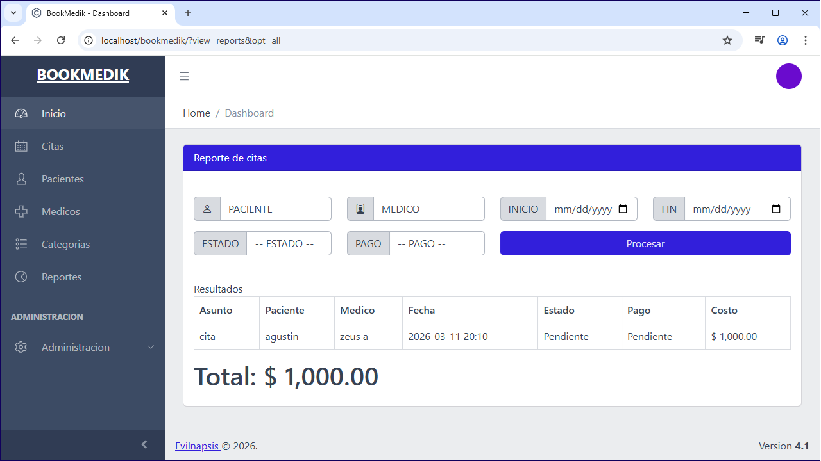Open the purple user avatar
Screen dimensions: 821x461
tap(789, 76)
